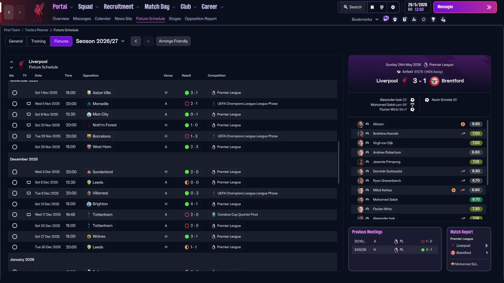Click the Premier League logo in match header
Viewport: 504px width, 283px height.
[x=426, y=64]
